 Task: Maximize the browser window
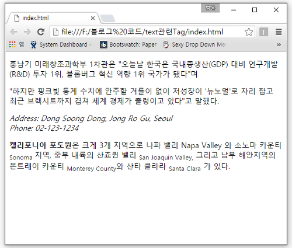coord(255,10)
